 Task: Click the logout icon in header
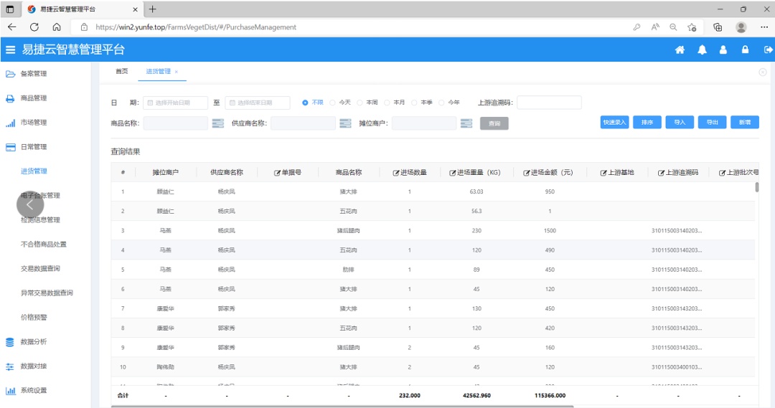click(x=768, y=50)
